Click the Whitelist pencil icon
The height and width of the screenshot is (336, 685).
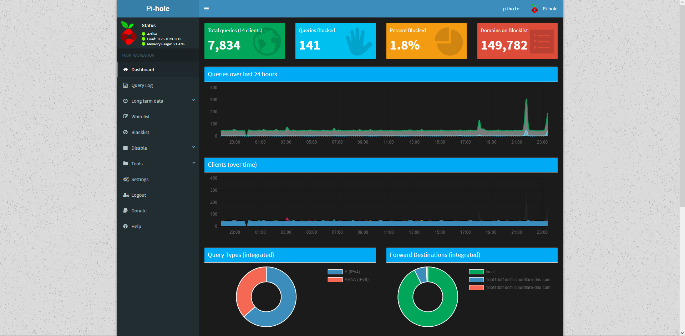point(126,117)
